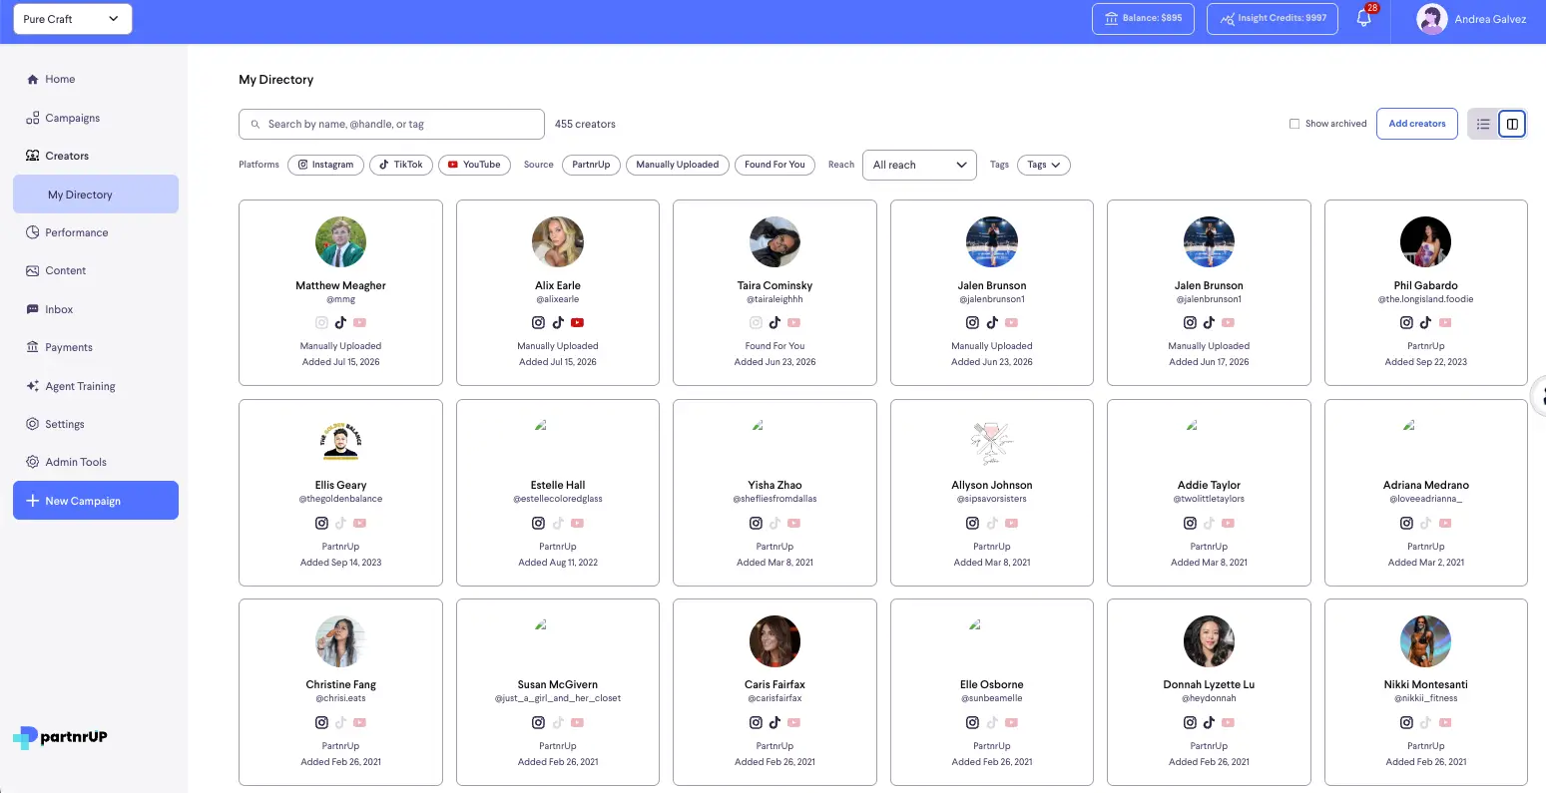The image size is (1546, 793).
Task: Click the @thegoldenbalance handle text
Action: [x=340, y=499]
